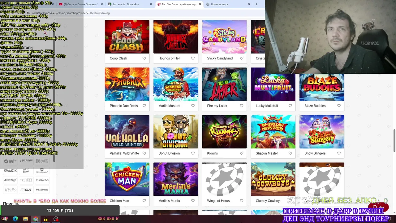The height and width of the screenshot is (223, 396).
Task: Add Blaze Buddies to favorites
Action: 339,106
